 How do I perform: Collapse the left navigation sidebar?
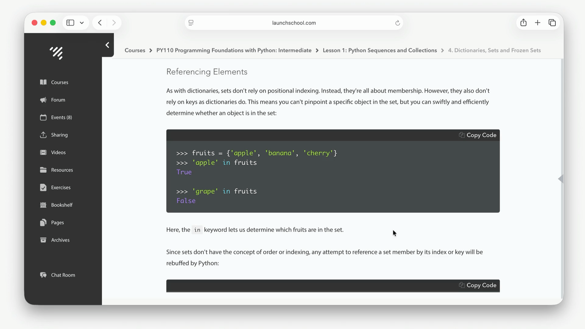pyautogui.click(x=107, y=45)
